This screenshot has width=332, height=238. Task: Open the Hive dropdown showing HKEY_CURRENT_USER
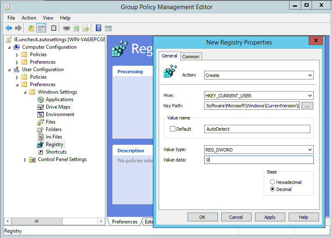pos(259,96)
